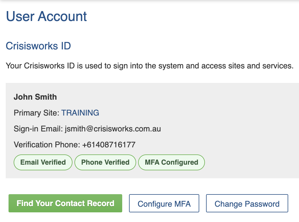This screenshot has height=222, width=299.
Task: Click the 'Sign-in Email:' label text
Action: click(38, 129)
